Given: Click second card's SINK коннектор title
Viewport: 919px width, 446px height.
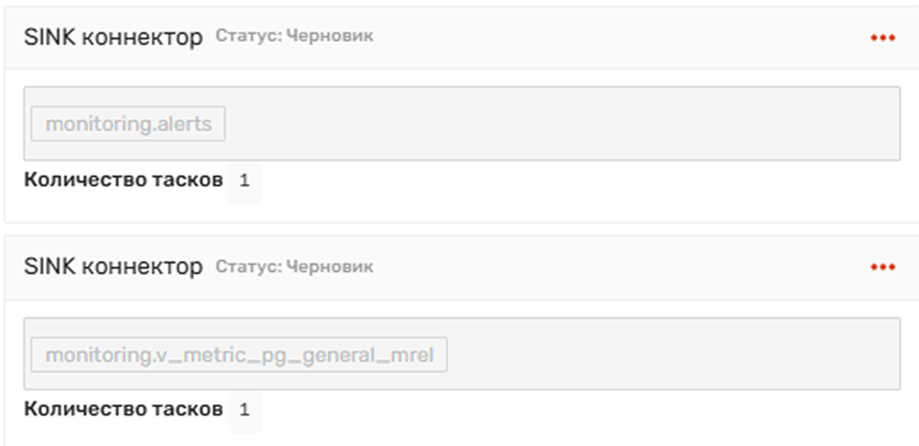Looking at the screenshot, I should point(113,267).
